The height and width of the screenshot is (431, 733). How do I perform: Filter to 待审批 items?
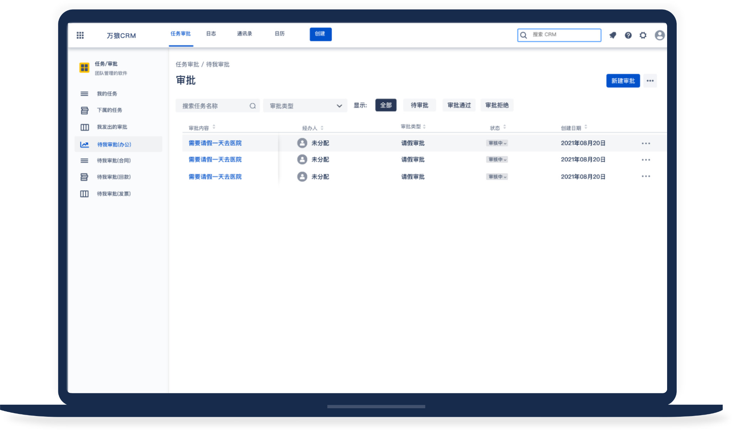coord(419,105)
